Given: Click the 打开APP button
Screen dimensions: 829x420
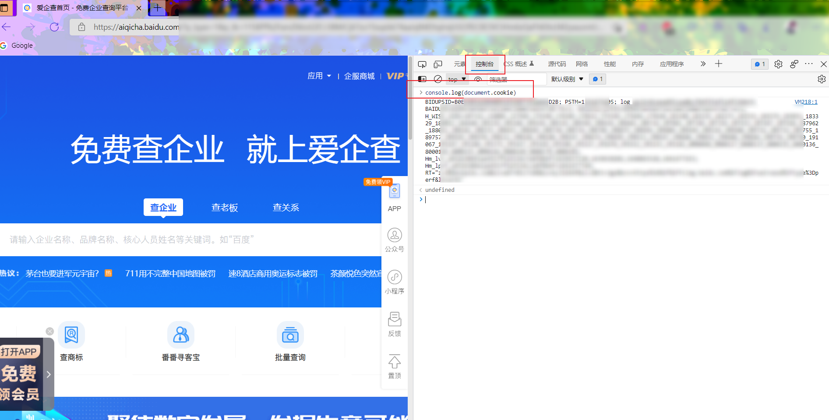Looking at the screenshot, I should point(19,352).
